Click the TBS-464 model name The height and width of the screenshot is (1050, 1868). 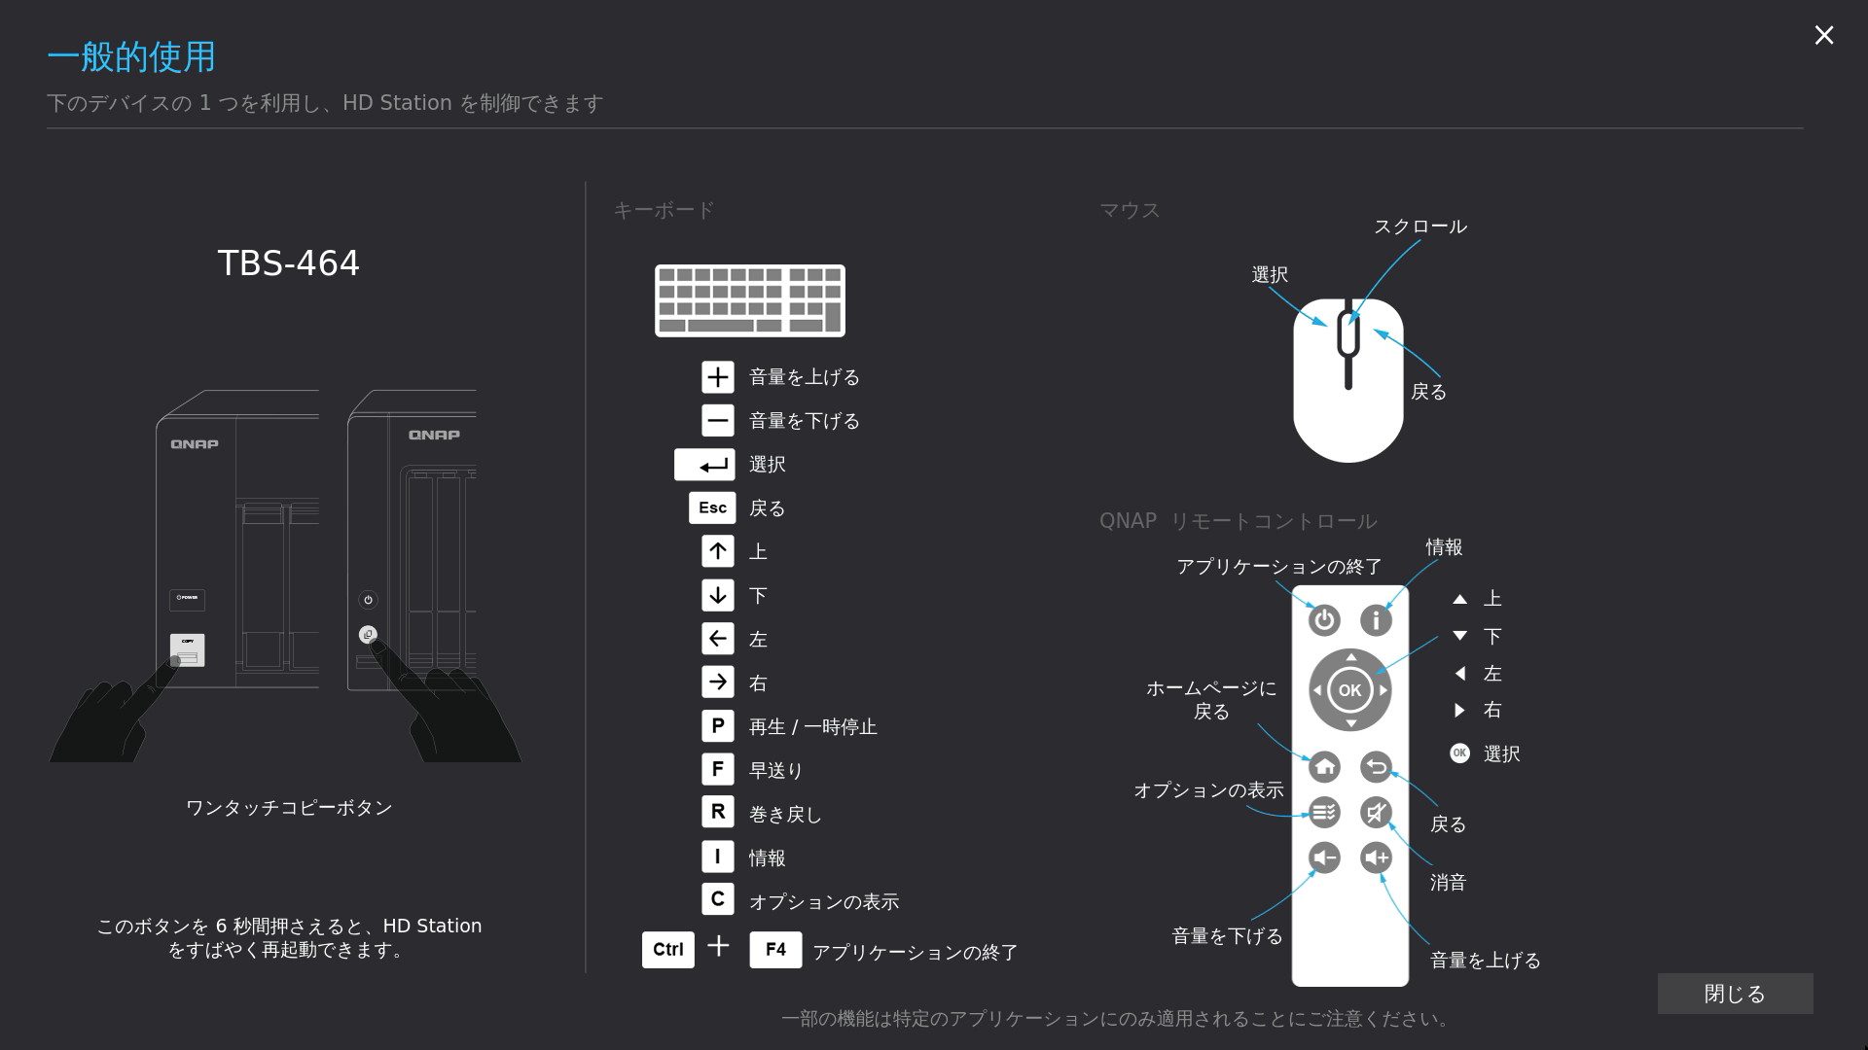pos(288,263)
